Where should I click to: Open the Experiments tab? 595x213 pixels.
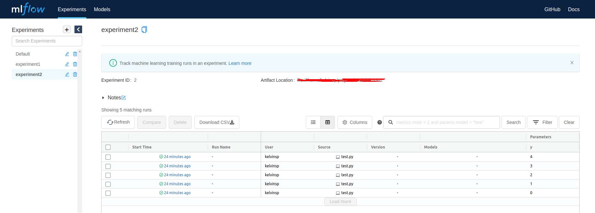[x=72, y=9]
